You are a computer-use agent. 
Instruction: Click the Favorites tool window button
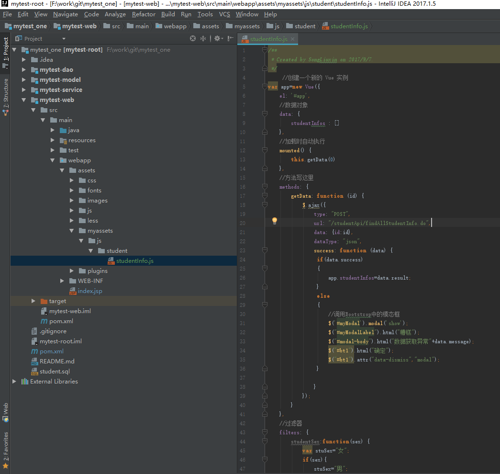coord(5,445)
